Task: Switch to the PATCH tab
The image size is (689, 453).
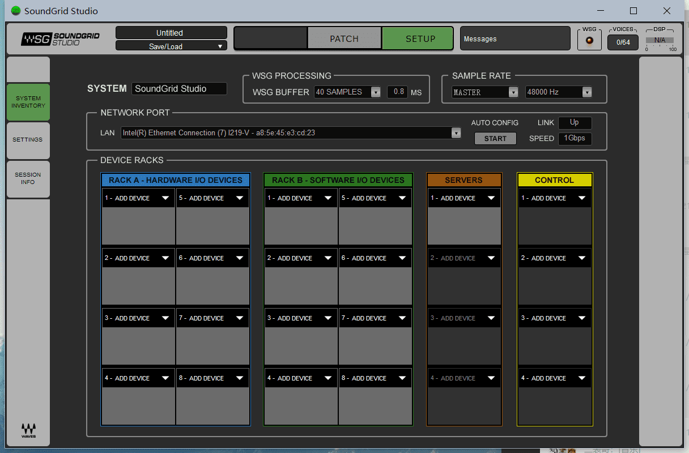Action: (x=344, y=39)
